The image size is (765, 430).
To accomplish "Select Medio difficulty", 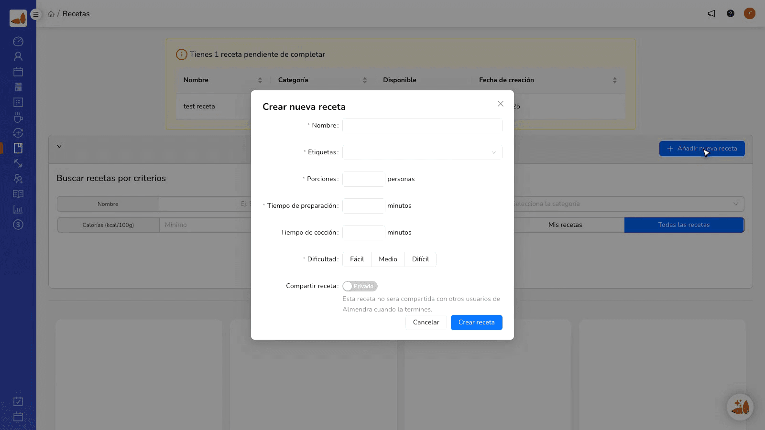I will click(388, 259).
